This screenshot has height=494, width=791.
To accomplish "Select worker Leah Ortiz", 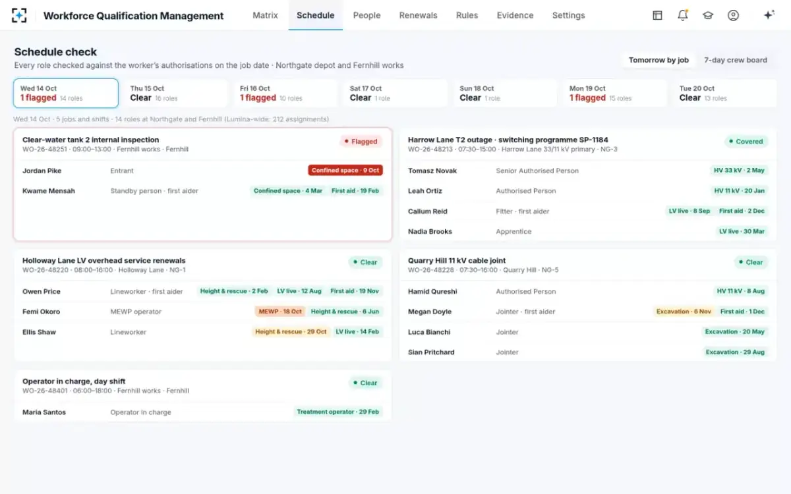I will (x=425, y=191).
